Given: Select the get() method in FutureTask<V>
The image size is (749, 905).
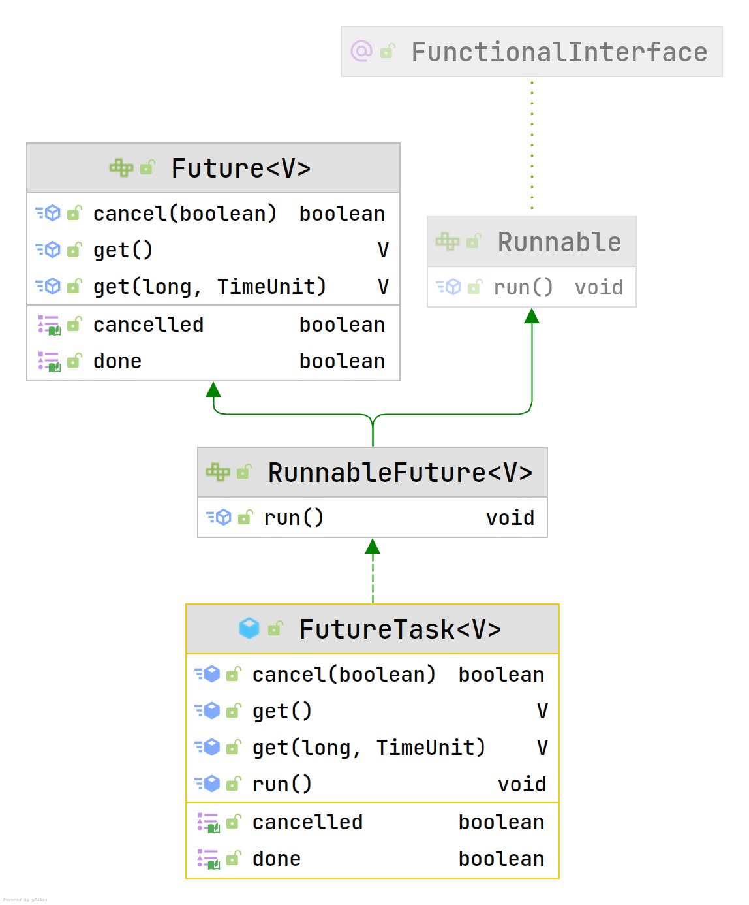Looking at the screenshot, I should 282,711.
